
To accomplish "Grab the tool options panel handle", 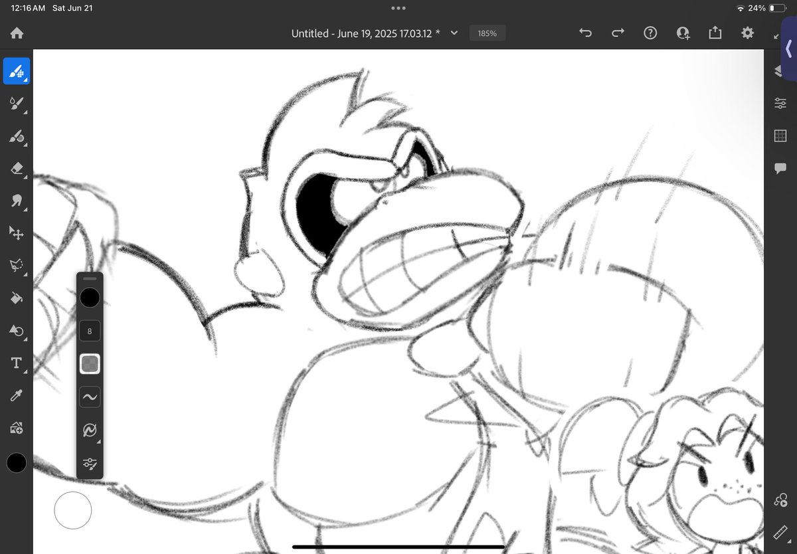I will [x=90, y=278].
